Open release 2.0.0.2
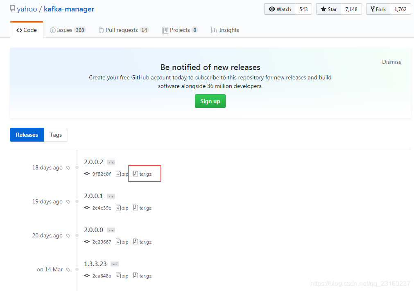 pos(93,162)
